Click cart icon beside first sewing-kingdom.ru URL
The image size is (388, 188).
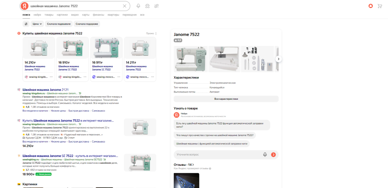(80, 94)
